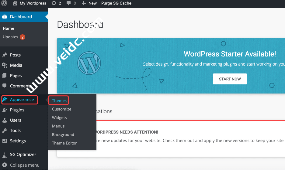The width and height of the screenshot is (285, 170).
Task: Select the Media icon in sidebar
Action: coord(5,65)
